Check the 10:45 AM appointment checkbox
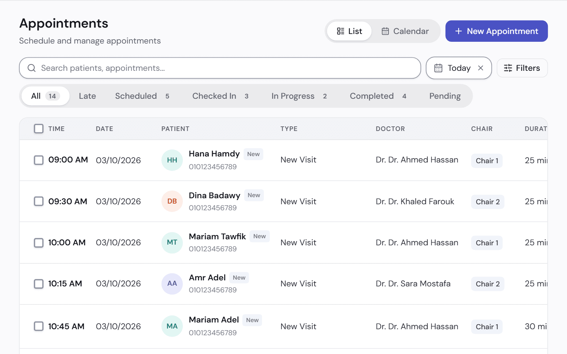 pos(39,326)
